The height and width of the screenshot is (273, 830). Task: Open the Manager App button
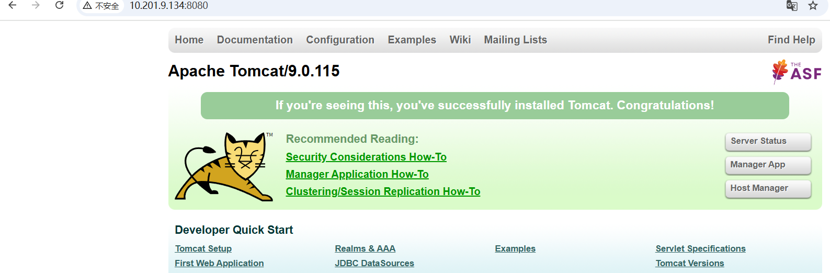point(767,165)
